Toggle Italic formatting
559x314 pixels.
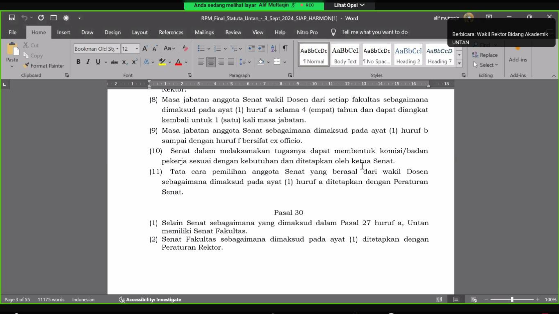click(88, 62)
